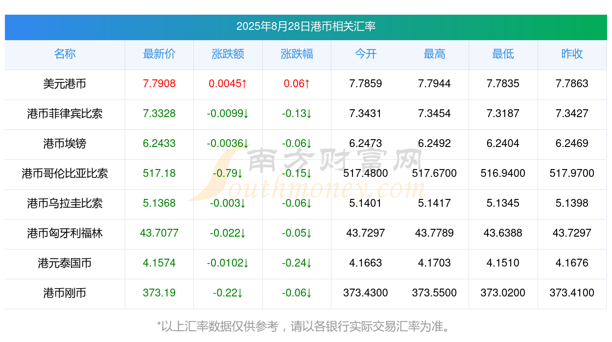Click the 港币哥伦比亚比索 row name
The width and height of the screenshot is (612, 342).
pyautogui.click(x=65, y=173)
